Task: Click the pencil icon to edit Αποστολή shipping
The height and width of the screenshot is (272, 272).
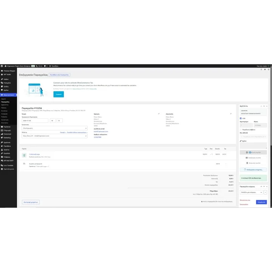Action: (231, 114)
